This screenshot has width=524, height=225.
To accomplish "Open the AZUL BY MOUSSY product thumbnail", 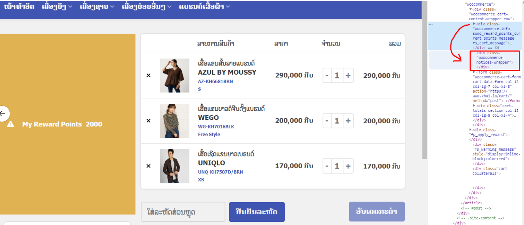I will point(175,75).
